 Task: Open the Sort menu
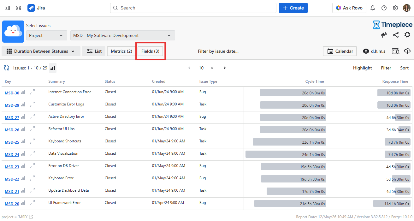[405, 68]
